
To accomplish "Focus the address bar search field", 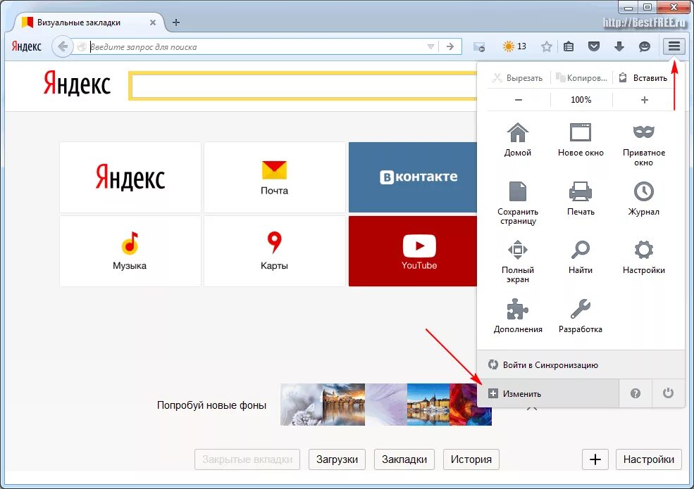I will [256, 46].
